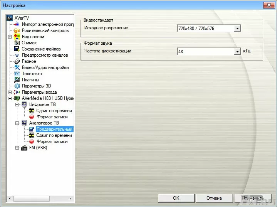Screen dimensions: 277x207
Task: Expand the Параметры входа node
Action: 10,92
